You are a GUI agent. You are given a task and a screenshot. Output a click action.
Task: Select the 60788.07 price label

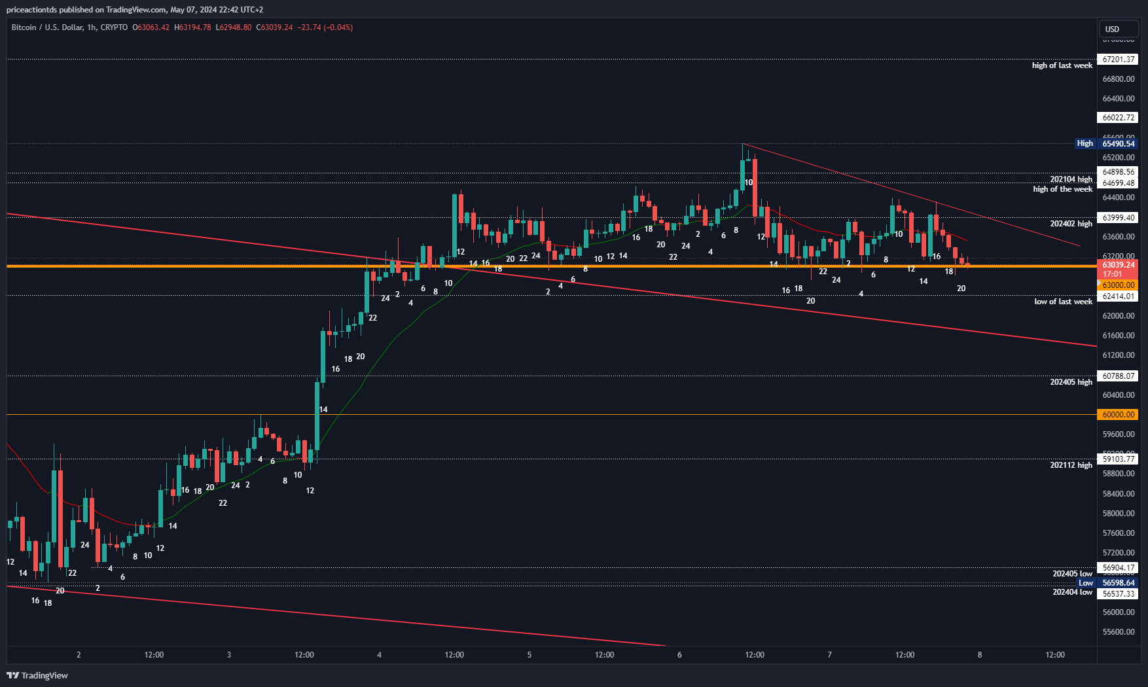1118,376
